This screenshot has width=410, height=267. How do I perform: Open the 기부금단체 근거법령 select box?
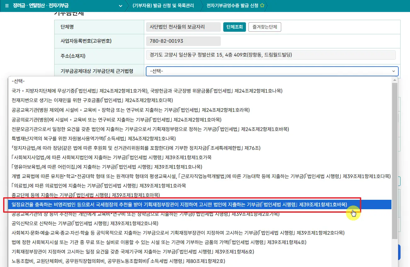coord(272,71)
